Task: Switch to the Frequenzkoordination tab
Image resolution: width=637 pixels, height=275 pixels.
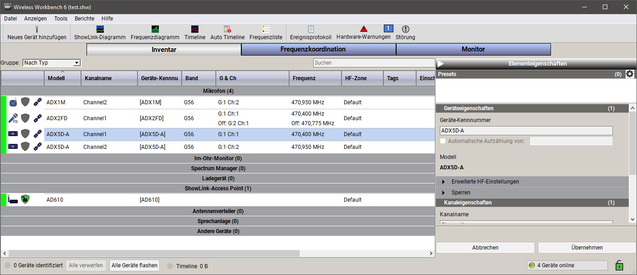Action: pos(318,49)
